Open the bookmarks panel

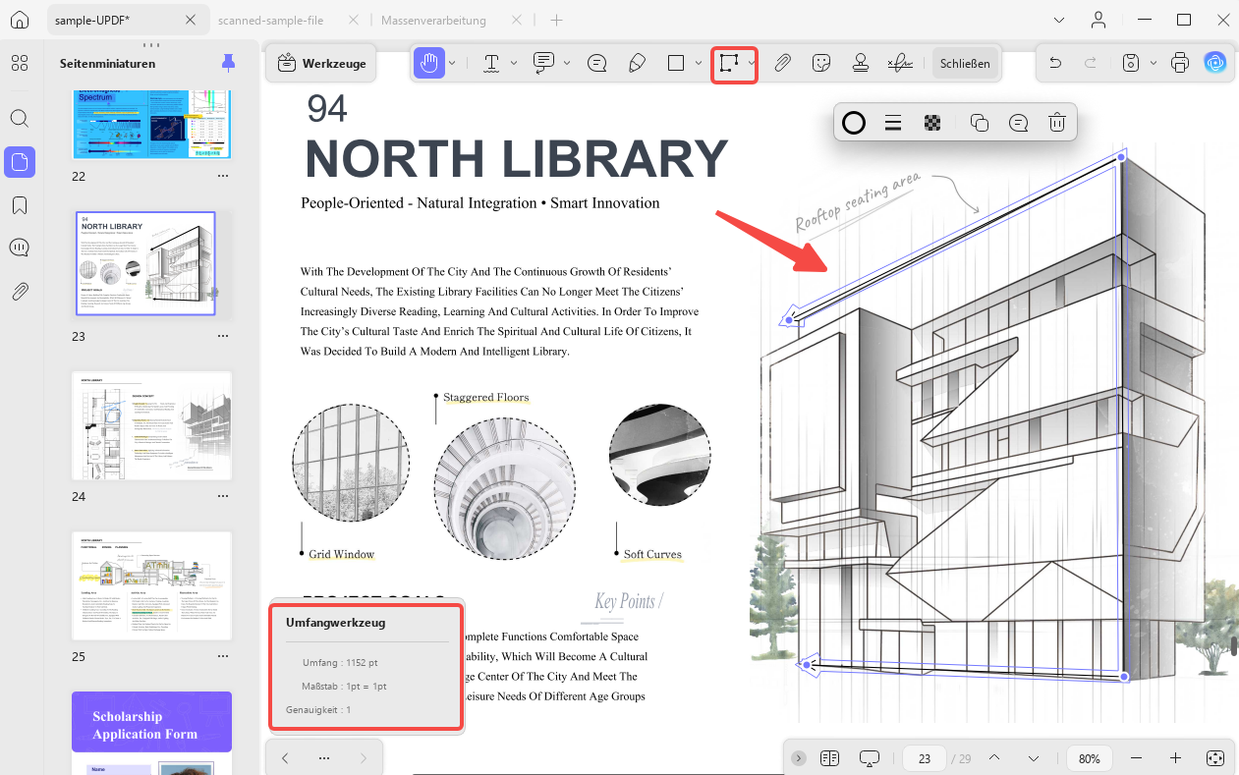coord(20,205)
